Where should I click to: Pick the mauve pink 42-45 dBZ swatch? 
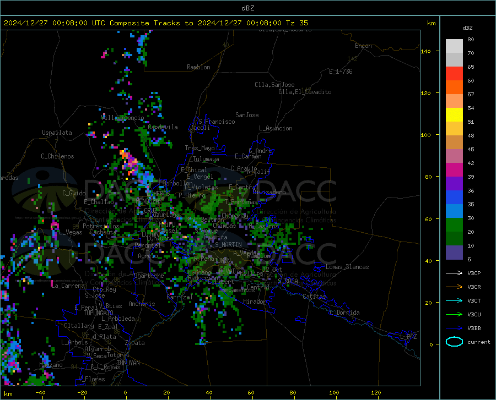[454, 156]
